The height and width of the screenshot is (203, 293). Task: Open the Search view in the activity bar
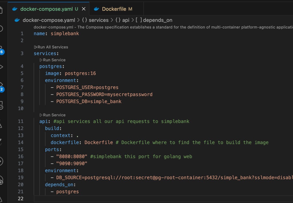1,29
